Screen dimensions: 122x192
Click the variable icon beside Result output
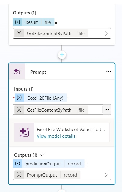pos(17,22)
